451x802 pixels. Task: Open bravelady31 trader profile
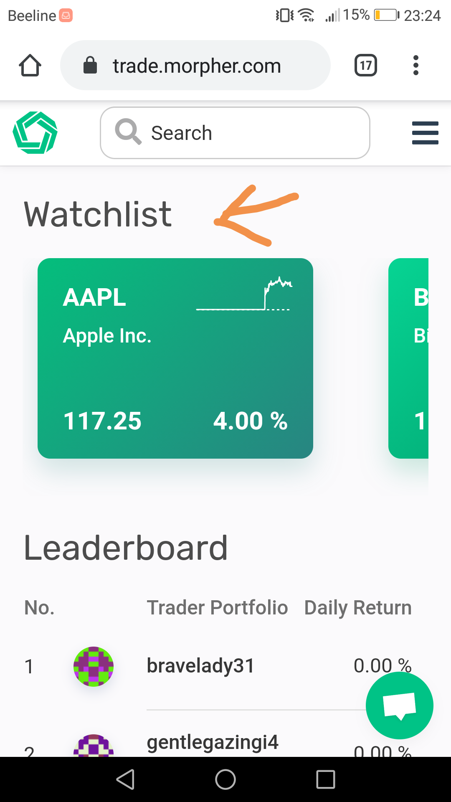coord(200,666)
